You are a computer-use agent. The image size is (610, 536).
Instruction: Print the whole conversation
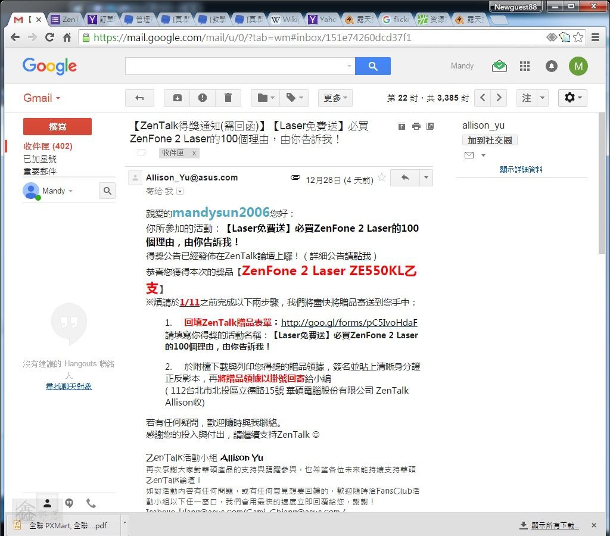coord(416,126)
